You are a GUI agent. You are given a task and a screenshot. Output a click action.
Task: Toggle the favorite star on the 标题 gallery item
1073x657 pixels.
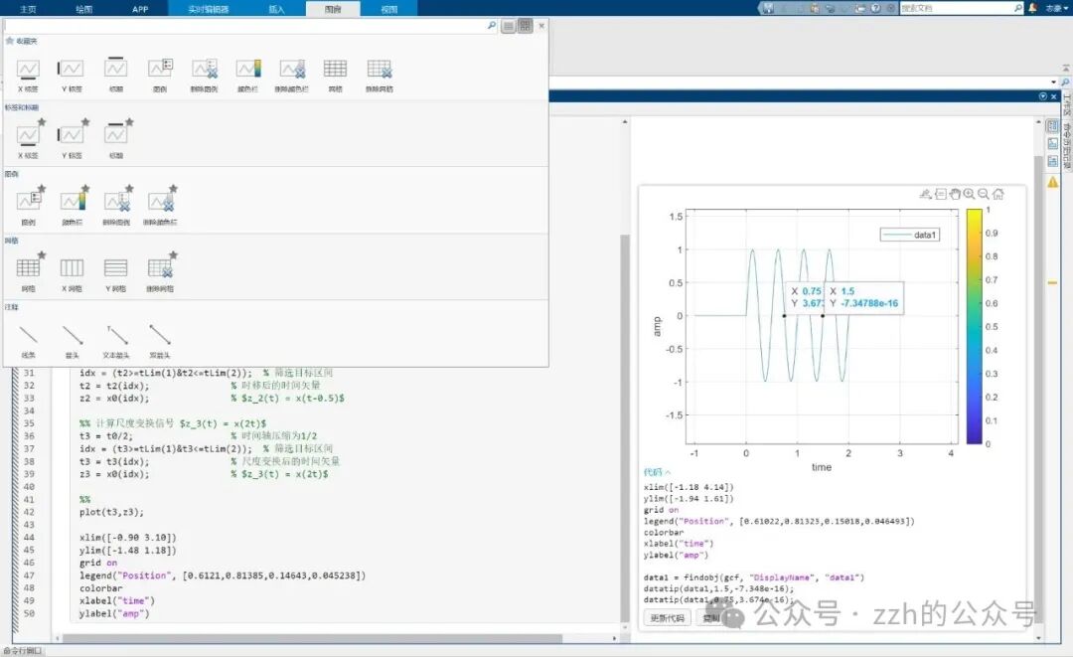[127, 121]
